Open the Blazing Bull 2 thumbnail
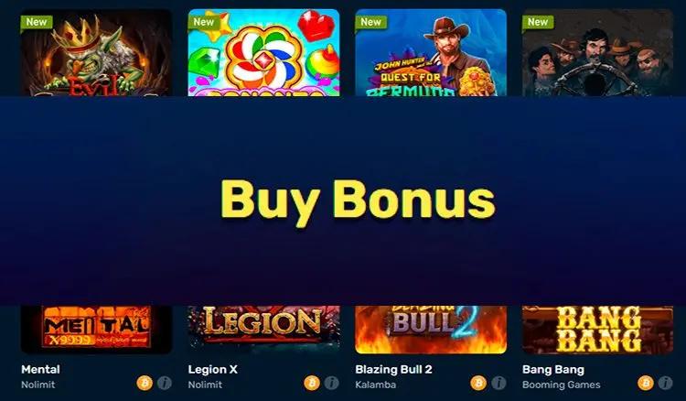686x401 pixels. tap(431, 330)
